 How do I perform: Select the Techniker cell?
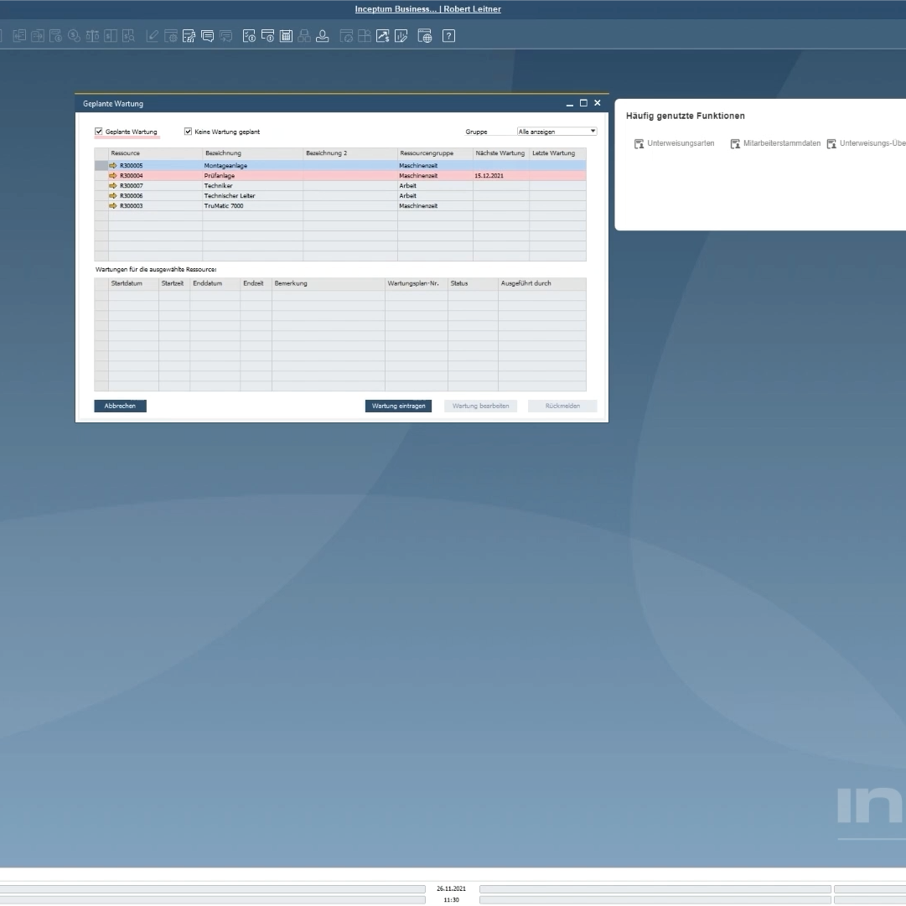252,185
